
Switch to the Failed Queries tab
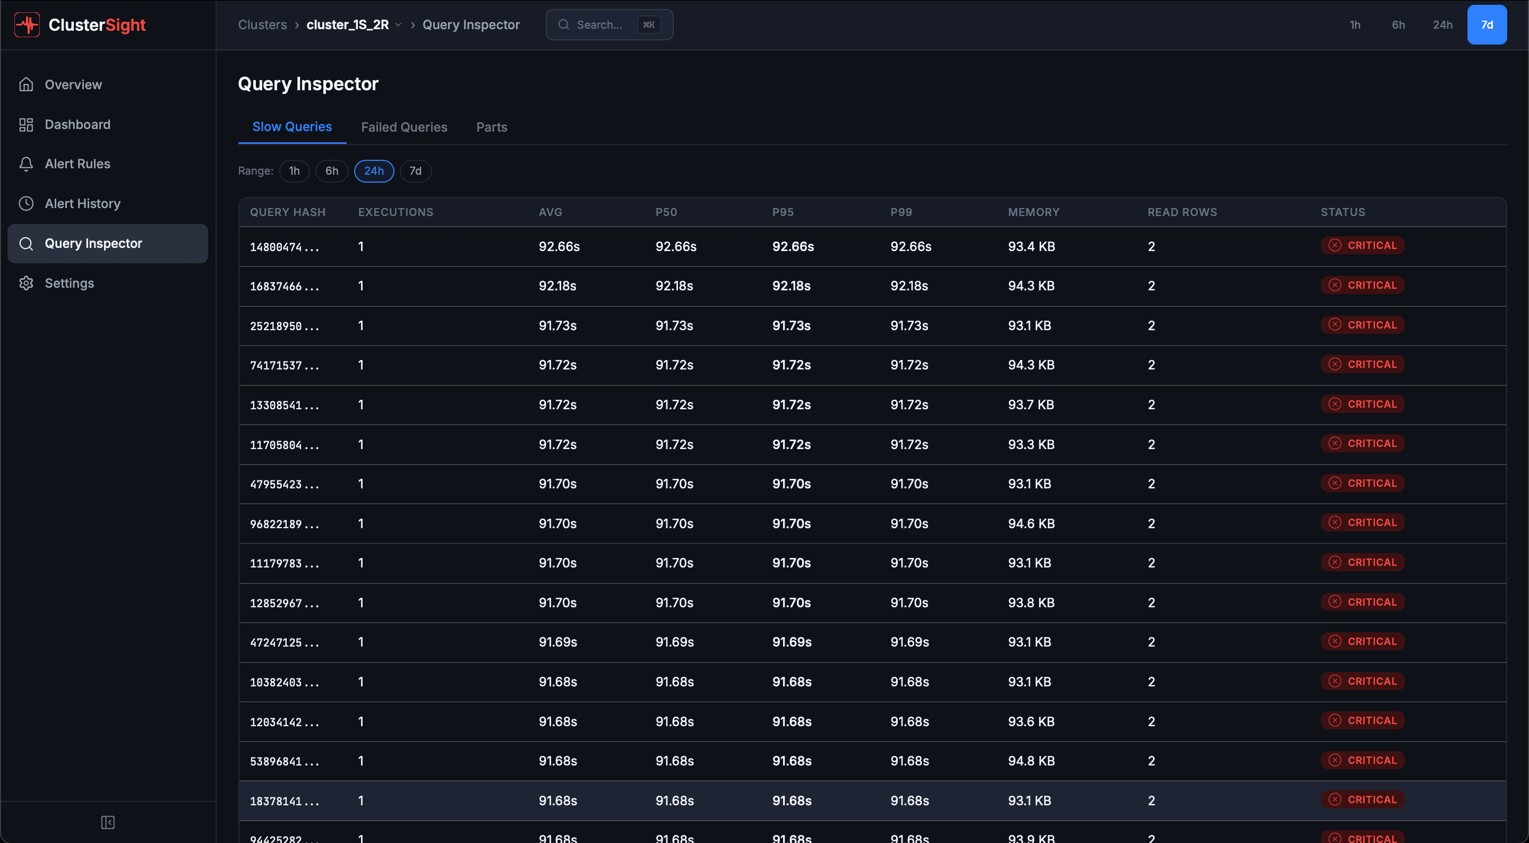404,126
